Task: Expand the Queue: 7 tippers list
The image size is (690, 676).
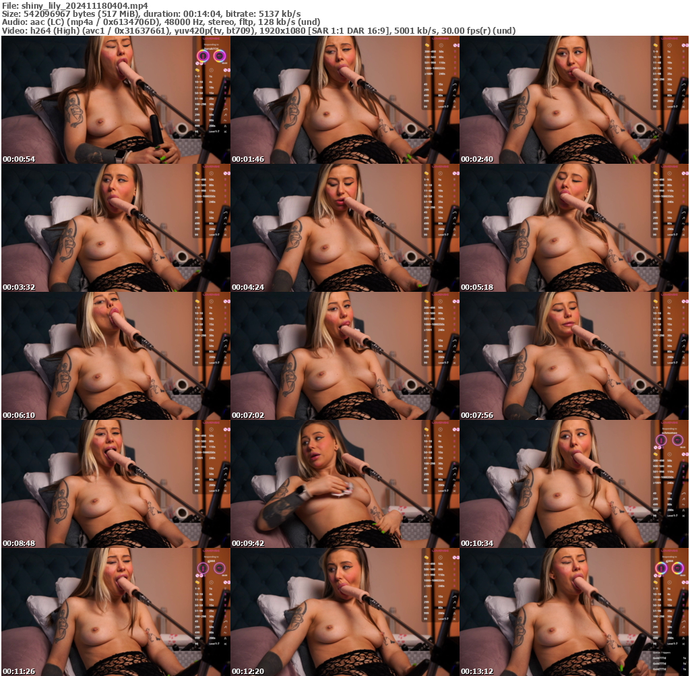Action: [x=661, y=652]
